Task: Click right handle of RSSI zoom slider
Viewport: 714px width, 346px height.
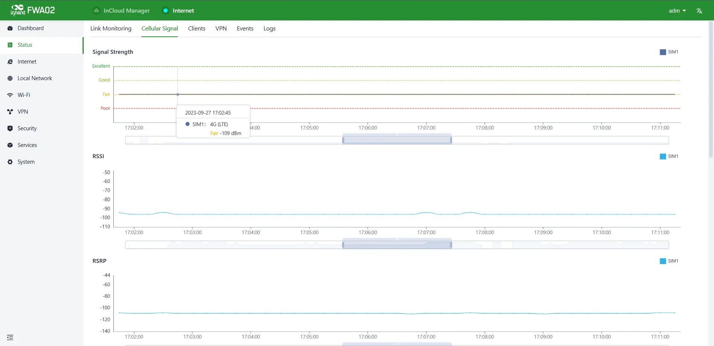Action: point(451,245)
